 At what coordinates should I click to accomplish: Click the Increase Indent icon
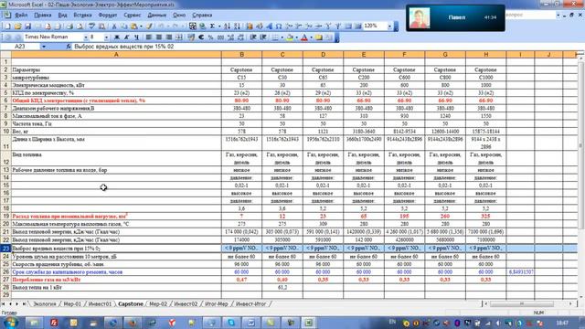(263, 37)
